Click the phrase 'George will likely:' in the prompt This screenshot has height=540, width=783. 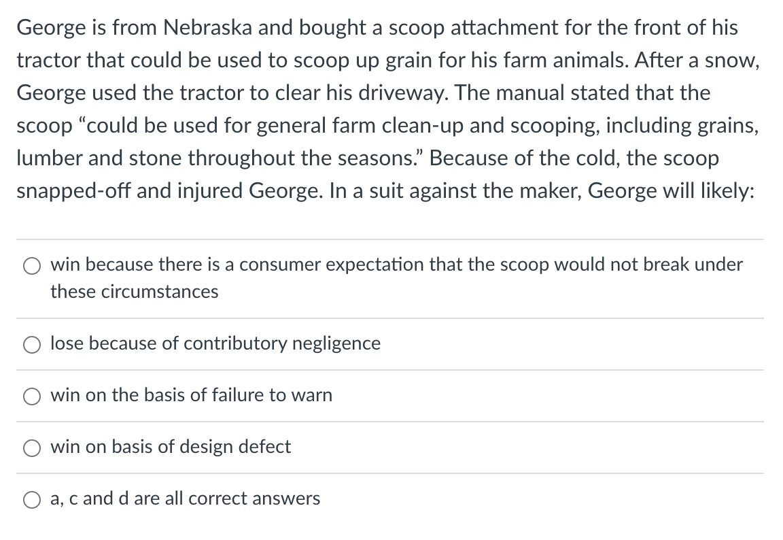tap(671, 191)
